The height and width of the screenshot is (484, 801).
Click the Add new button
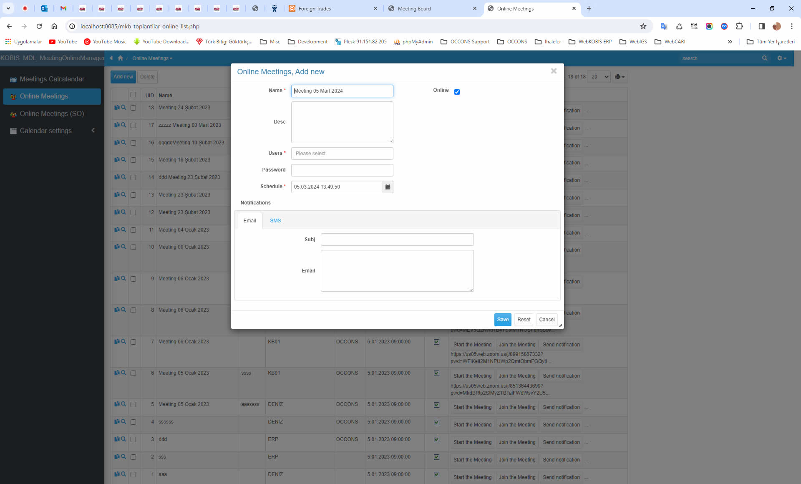[123, 77]
